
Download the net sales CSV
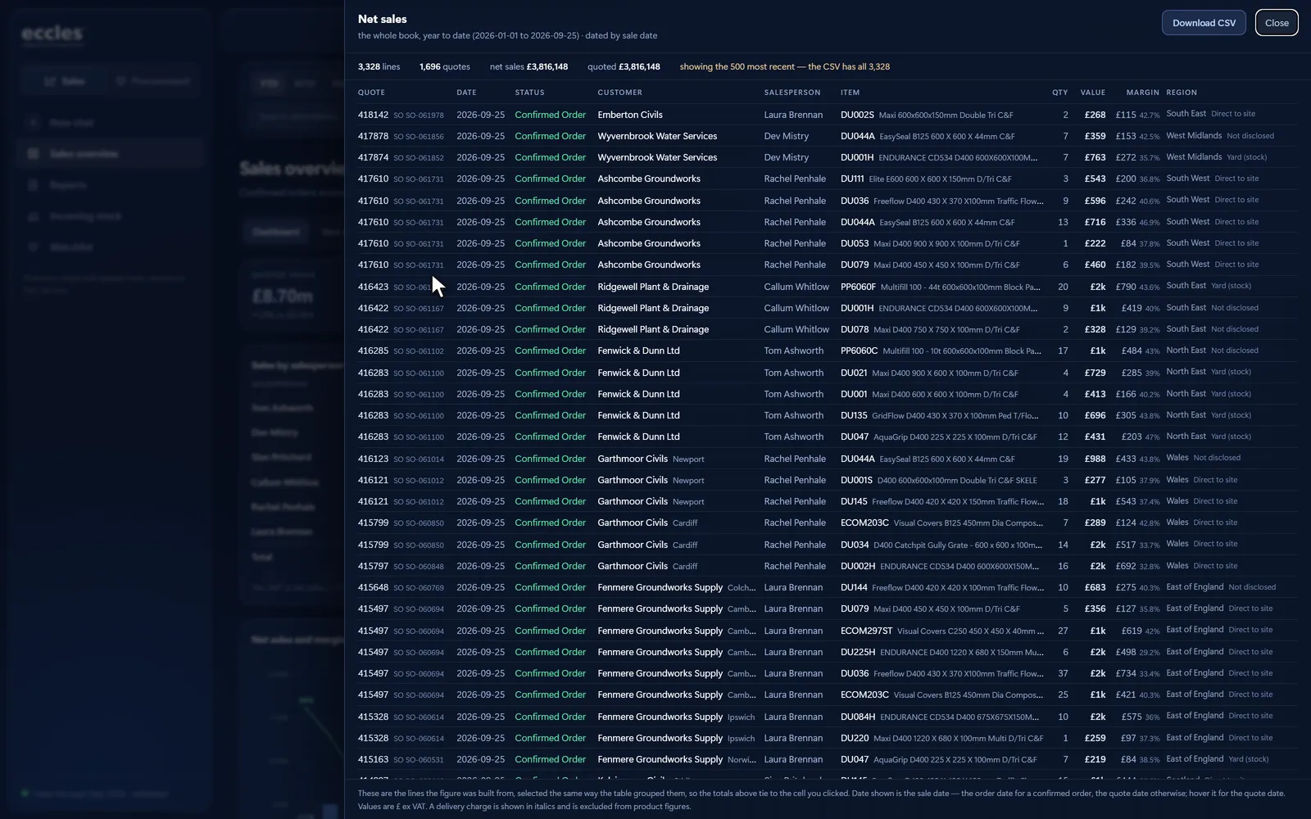point(1204,23)
